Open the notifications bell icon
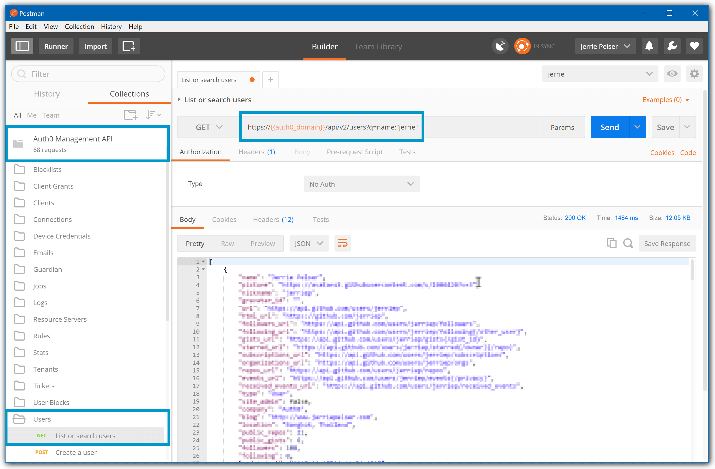 [650, 46]
